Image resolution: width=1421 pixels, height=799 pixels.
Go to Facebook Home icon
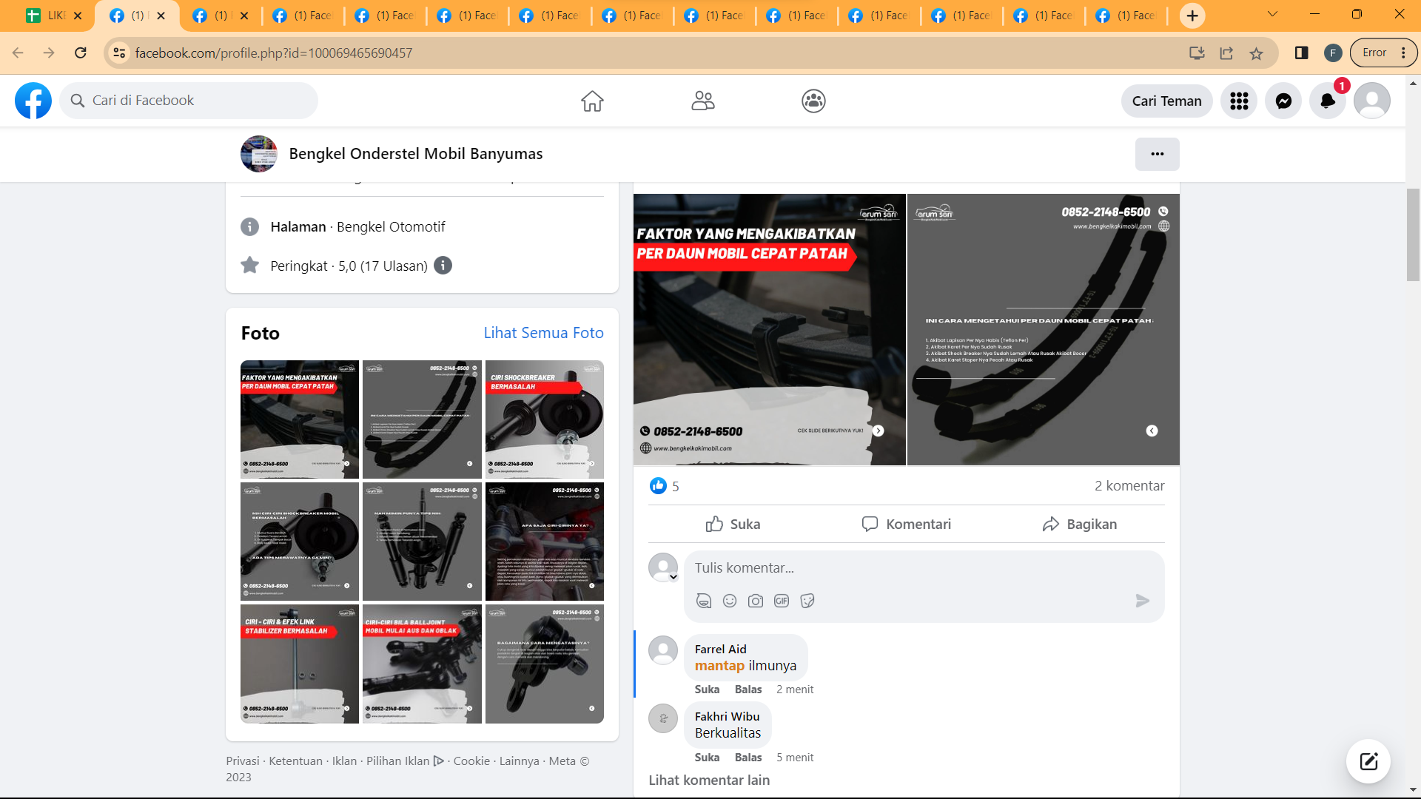592,101
